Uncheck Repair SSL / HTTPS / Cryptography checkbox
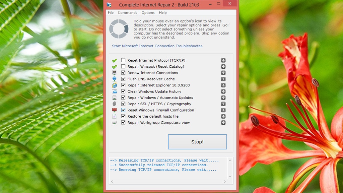 coord(123,104)
